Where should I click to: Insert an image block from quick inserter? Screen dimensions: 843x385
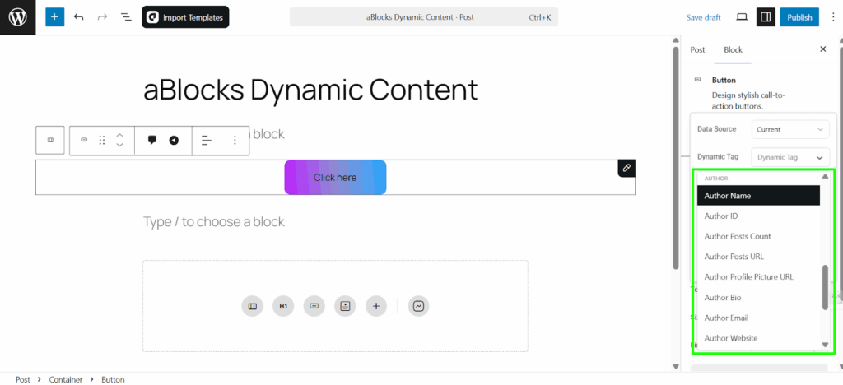pos(345,307)
